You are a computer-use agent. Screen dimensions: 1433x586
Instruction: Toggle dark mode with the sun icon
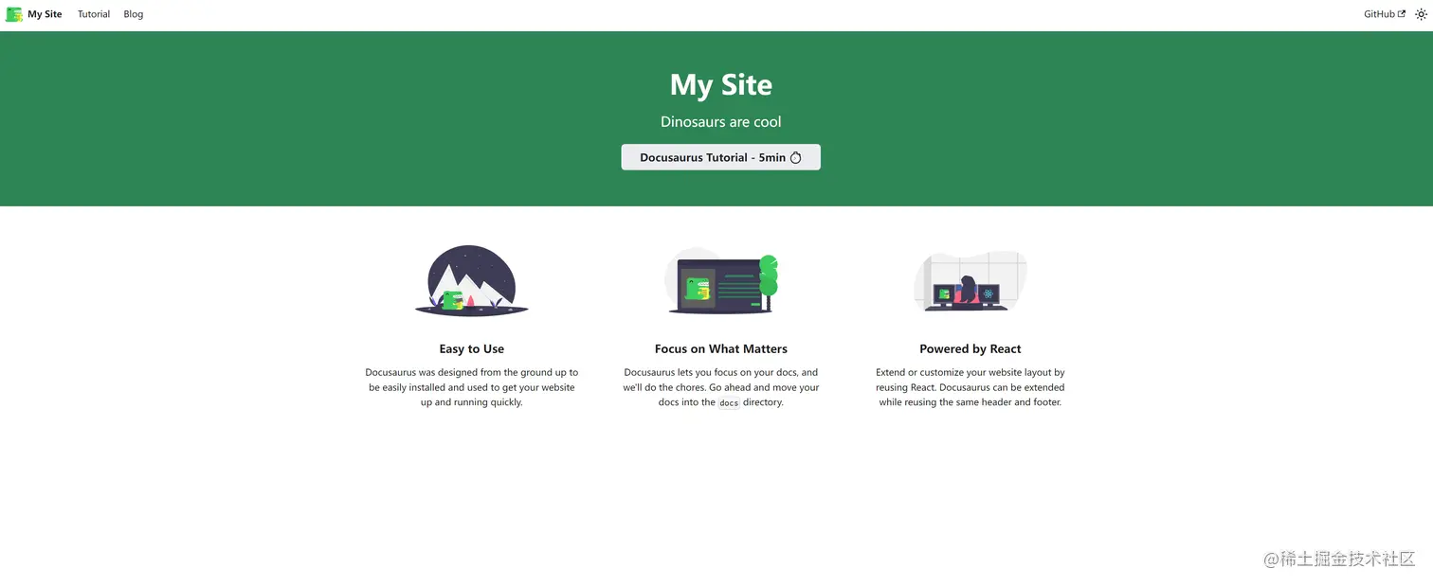click(1421, 14)
